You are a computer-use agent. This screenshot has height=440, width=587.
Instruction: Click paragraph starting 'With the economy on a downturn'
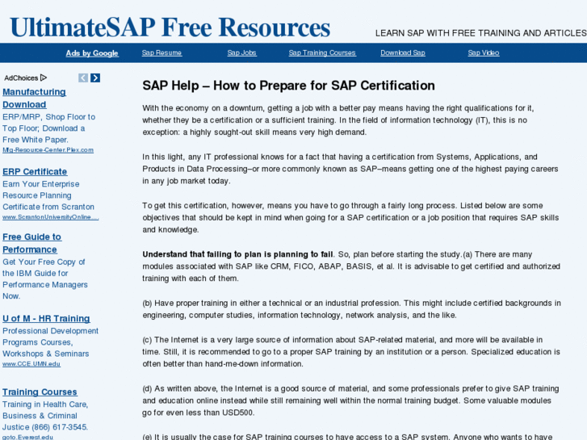pyautogui.click(x=338, y=119)
